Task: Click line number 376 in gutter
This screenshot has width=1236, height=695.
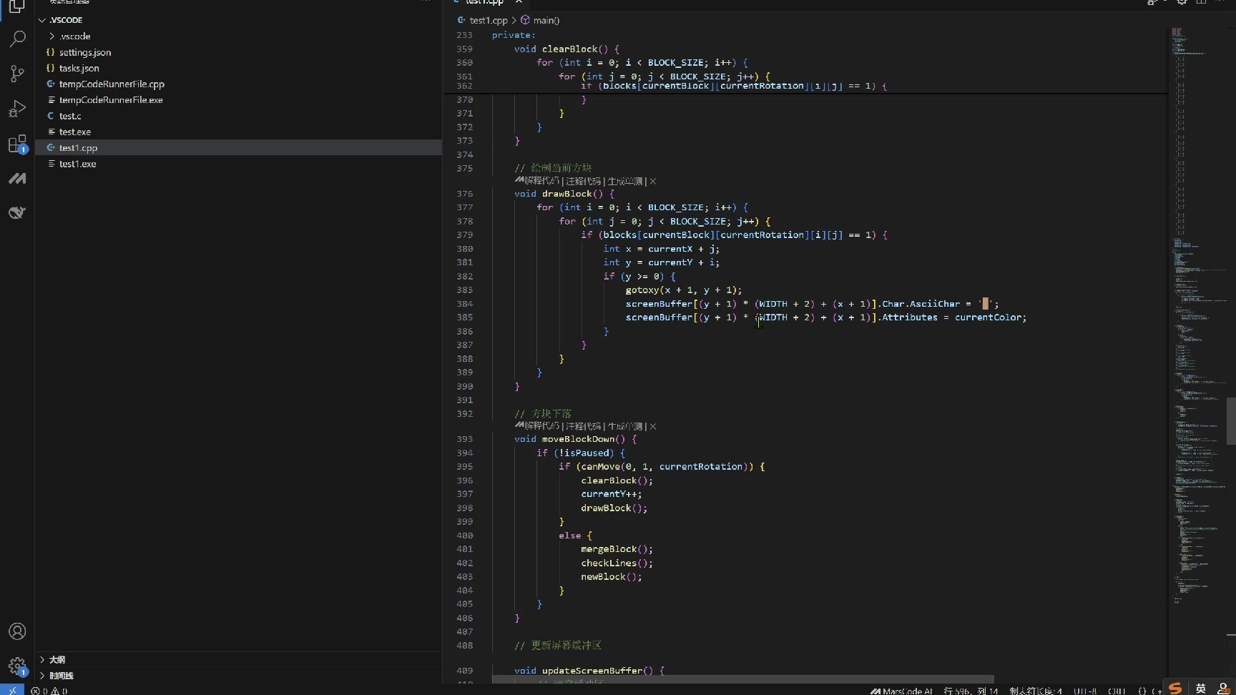Action: (465, 194)
